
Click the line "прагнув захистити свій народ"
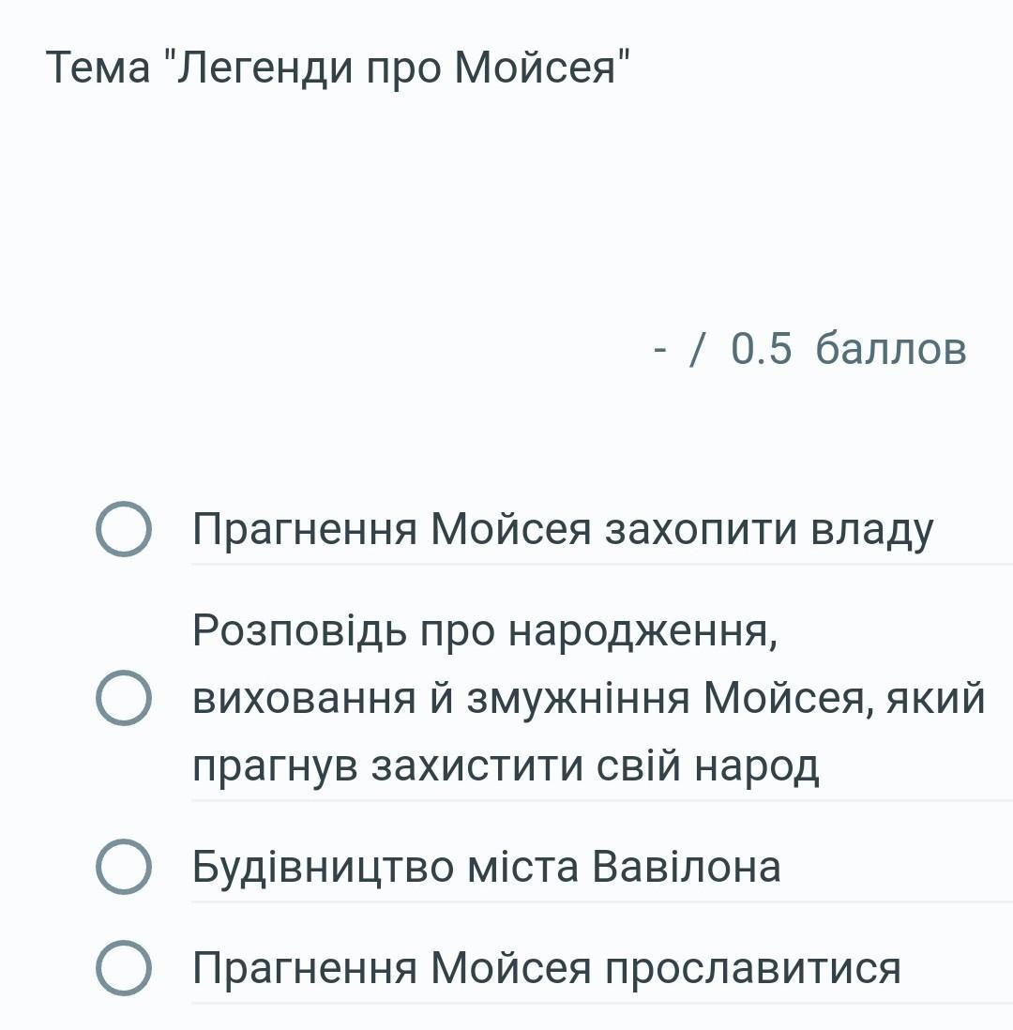pyautogui.click(x=506, y=765)
